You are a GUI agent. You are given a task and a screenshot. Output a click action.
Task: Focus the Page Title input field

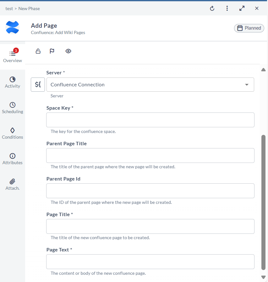[150, 227]
